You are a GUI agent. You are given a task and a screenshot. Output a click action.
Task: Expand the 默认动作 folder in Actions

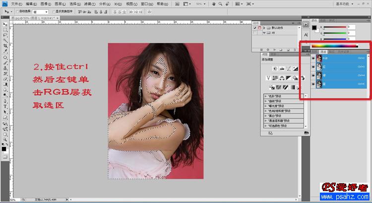(264, 28)
